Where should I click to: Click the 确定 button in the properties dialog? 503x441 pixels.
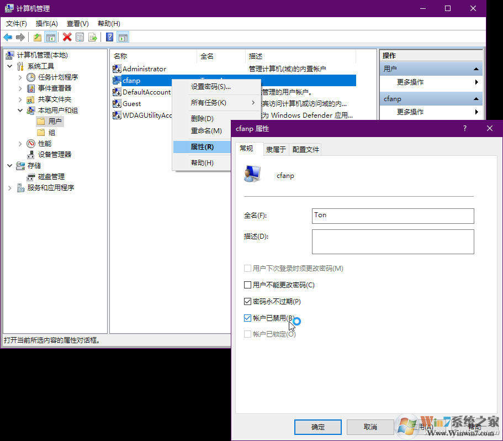tap(317, 427)
